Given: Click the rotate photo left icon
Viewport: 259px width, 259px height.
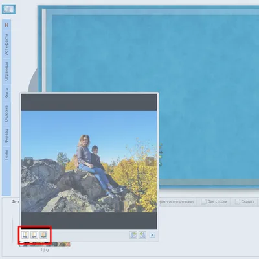Looking at the screenshot, I should (x=133, y=235).
